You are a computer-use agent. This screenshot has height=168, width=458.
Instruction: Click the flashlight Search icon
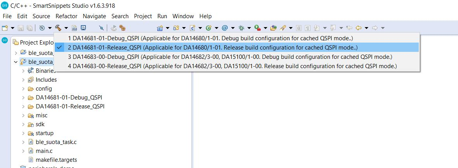click(282, 28)
